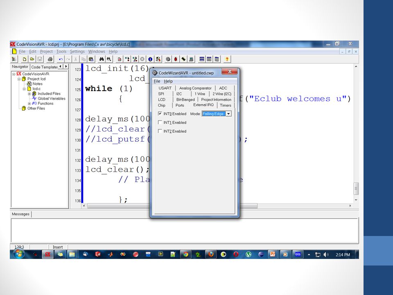Expand the Functions tree node
The height and width of the screenshot is (295, 393).
tap(29, 104)
